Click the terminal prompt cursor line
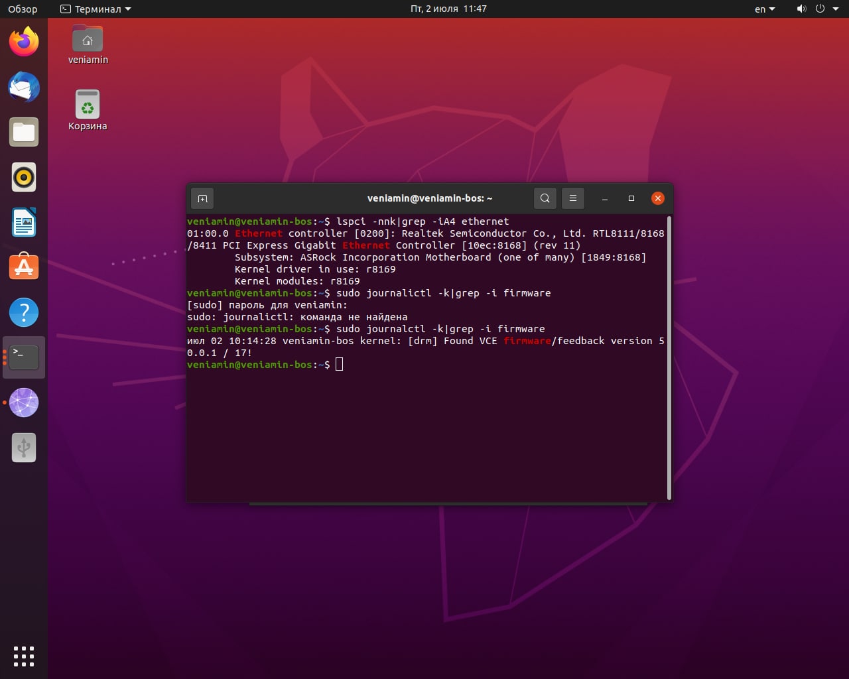Viewport: 849px width, 679px height. [265, 365]
